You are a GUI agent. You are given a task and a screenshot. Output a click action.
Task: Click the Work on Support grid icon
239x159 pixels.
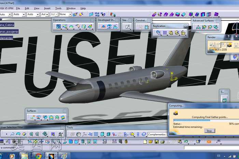96,134
